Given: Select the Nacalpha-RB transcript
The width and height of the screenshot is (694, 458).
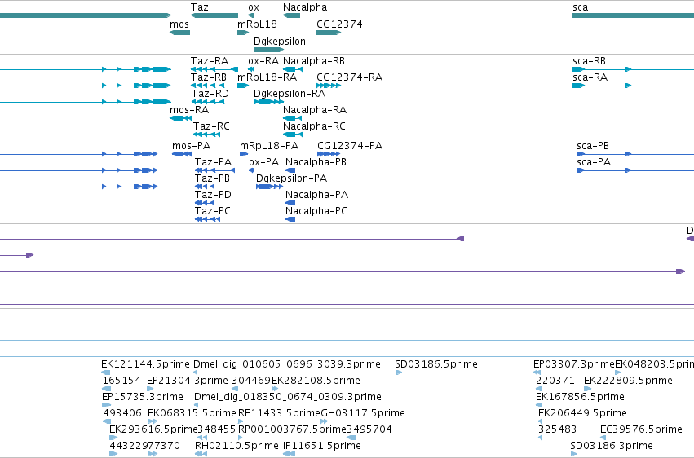Looking at the screenshot, I should pos(293,69).
